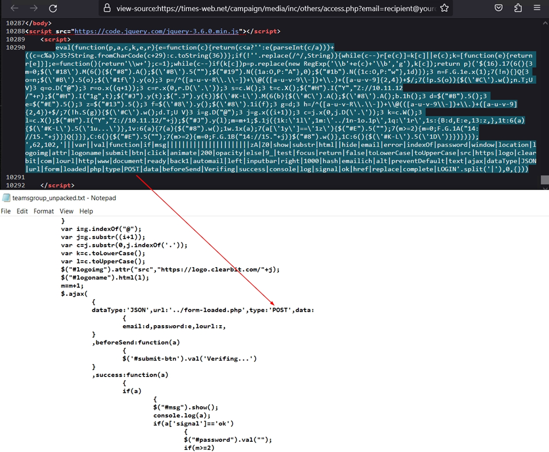549x452 pixels.
Task: Click the '$("#password").val("");' line
Action: [227, 440]
